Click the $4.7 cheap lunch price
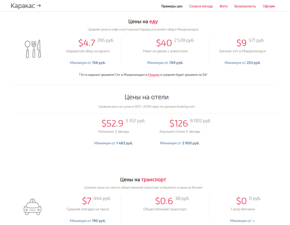Screen dimensions: 290x225 click(87, 43)
